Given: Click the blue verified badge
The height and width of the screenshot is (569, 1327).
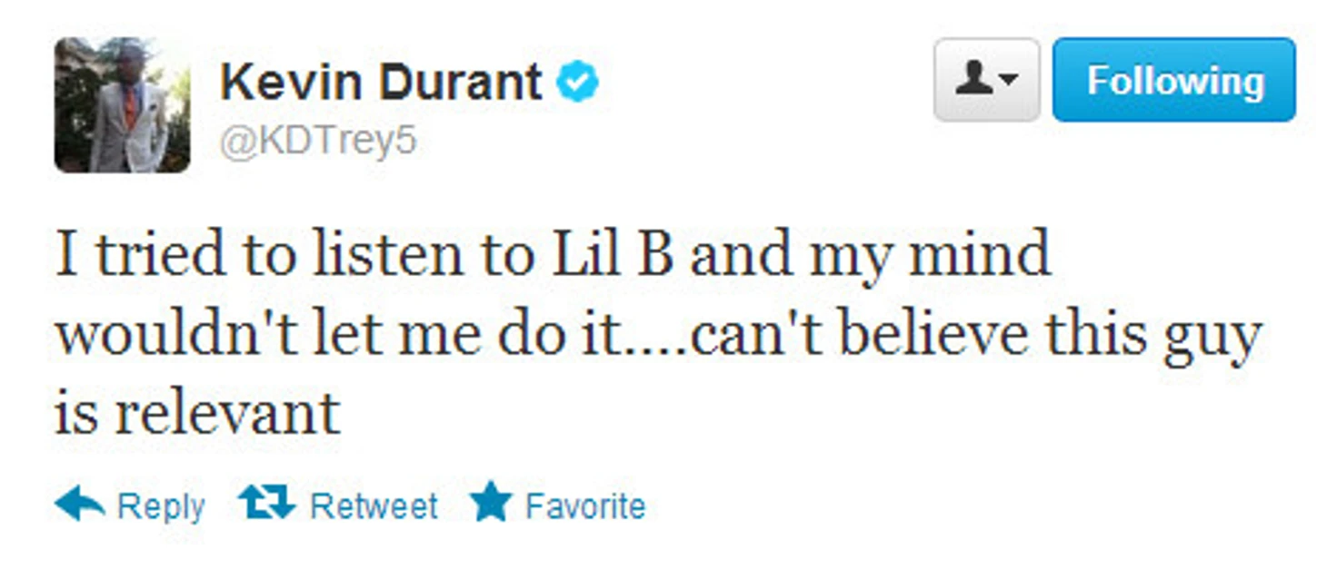Looking at the screenshot, I should click(x=577, y=83).
